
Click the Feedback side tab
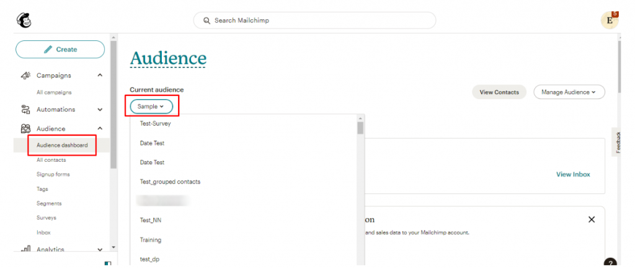pyautogui.click(x=618, y=142)
